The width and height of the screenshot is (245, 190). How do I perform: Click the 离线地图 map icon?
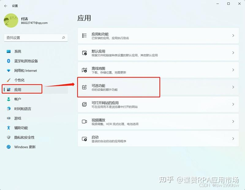[85, 70]
